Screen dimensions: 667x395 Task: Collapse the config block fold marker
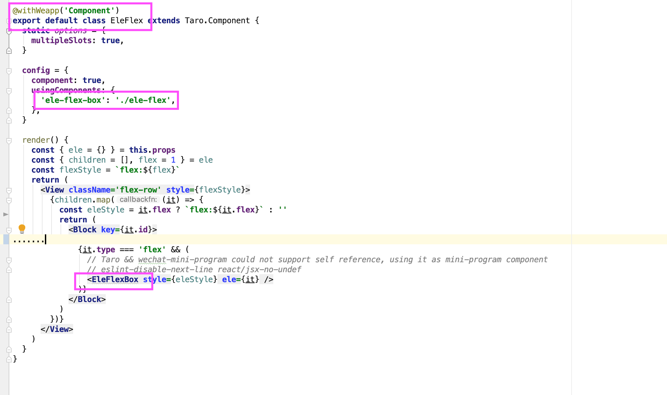pos(9,71)
